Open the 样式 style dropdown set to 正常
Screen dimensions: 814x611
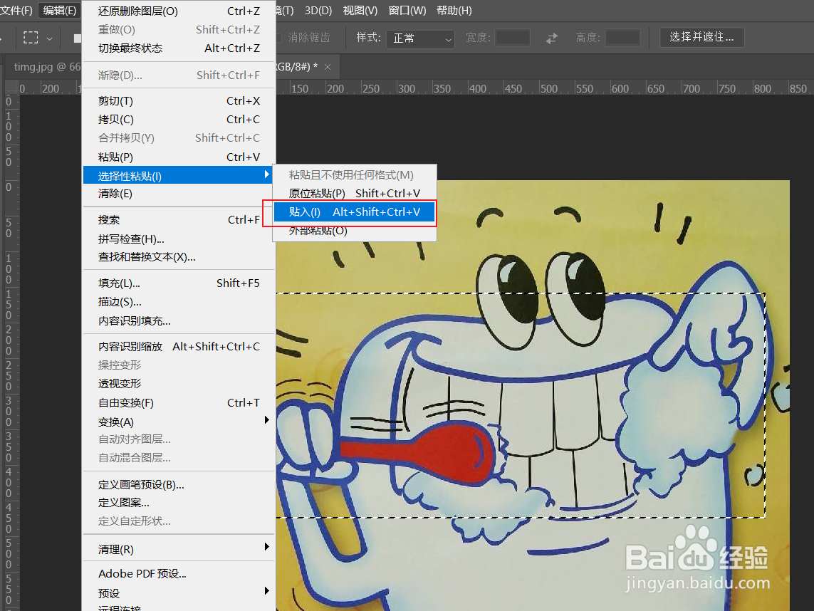tap(420, 38)
